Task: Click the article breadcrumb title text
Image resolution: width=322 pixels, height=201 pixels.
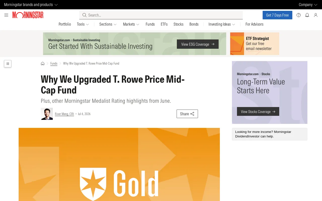Action: (x=91, y=63)
